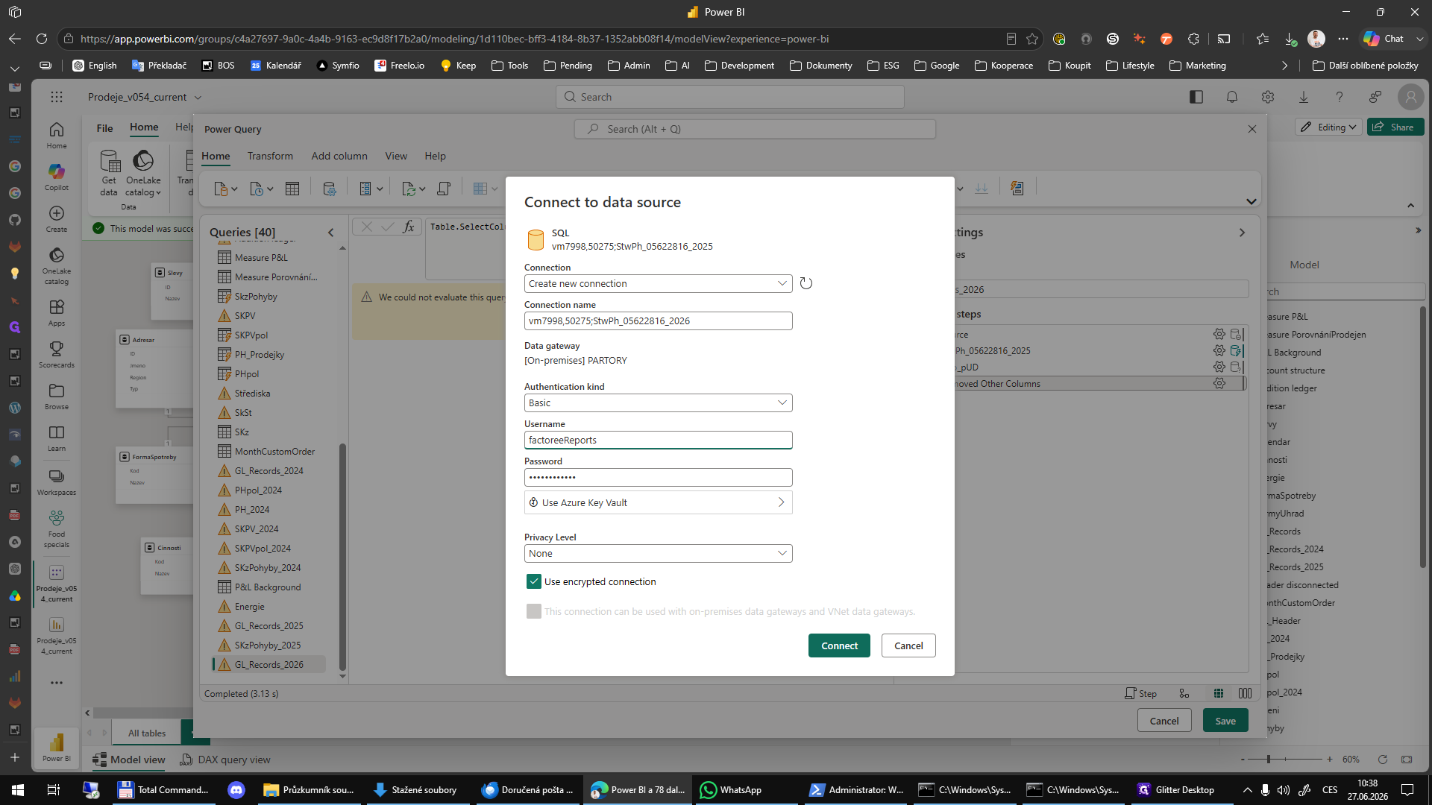Viewport: 1432px width, 805px height.
Task: Open Discord from the Windows taskbar
Action: tap(236, 790)
